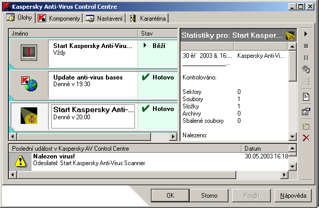The image size is (319, 208).
Task: Open the Nastavení tab
Action: point(104,19)
